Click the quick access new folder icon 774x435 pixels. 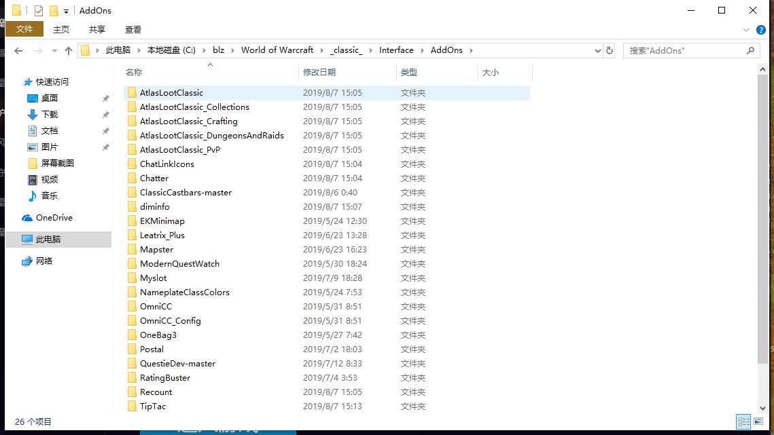click(54, 10)
